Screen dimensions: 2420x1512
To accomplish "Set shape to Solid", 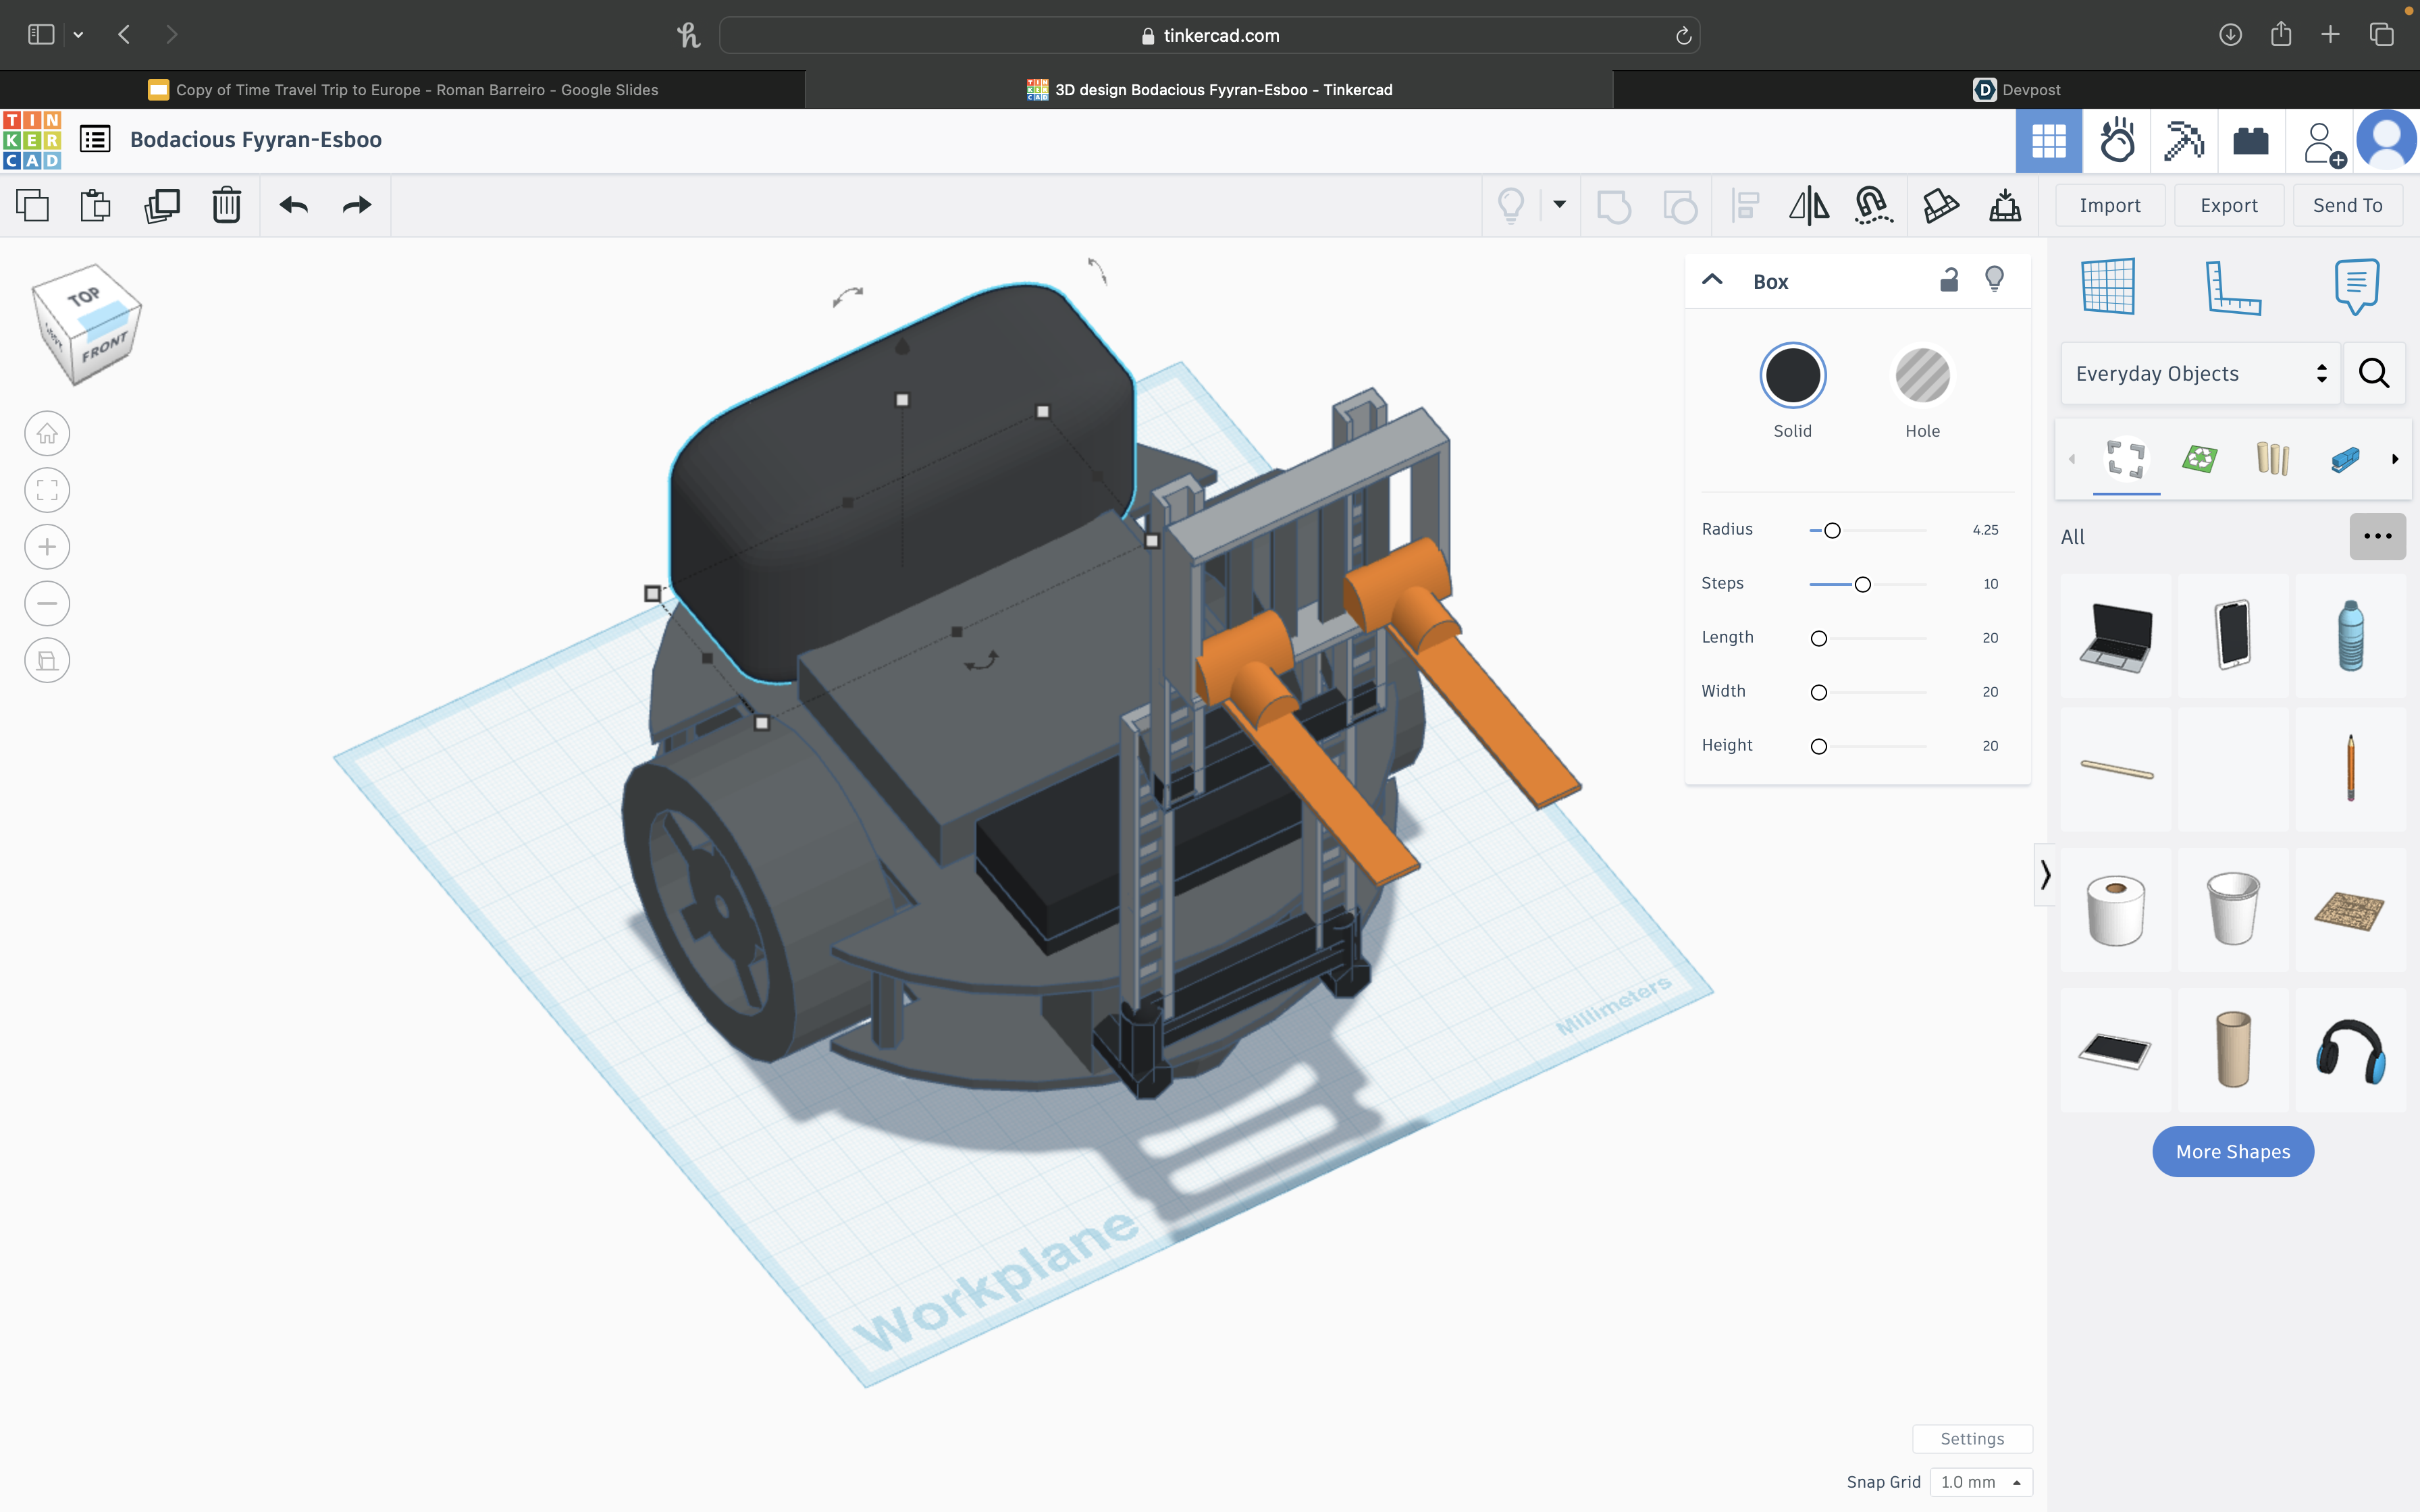I will tap(1792, 376).
